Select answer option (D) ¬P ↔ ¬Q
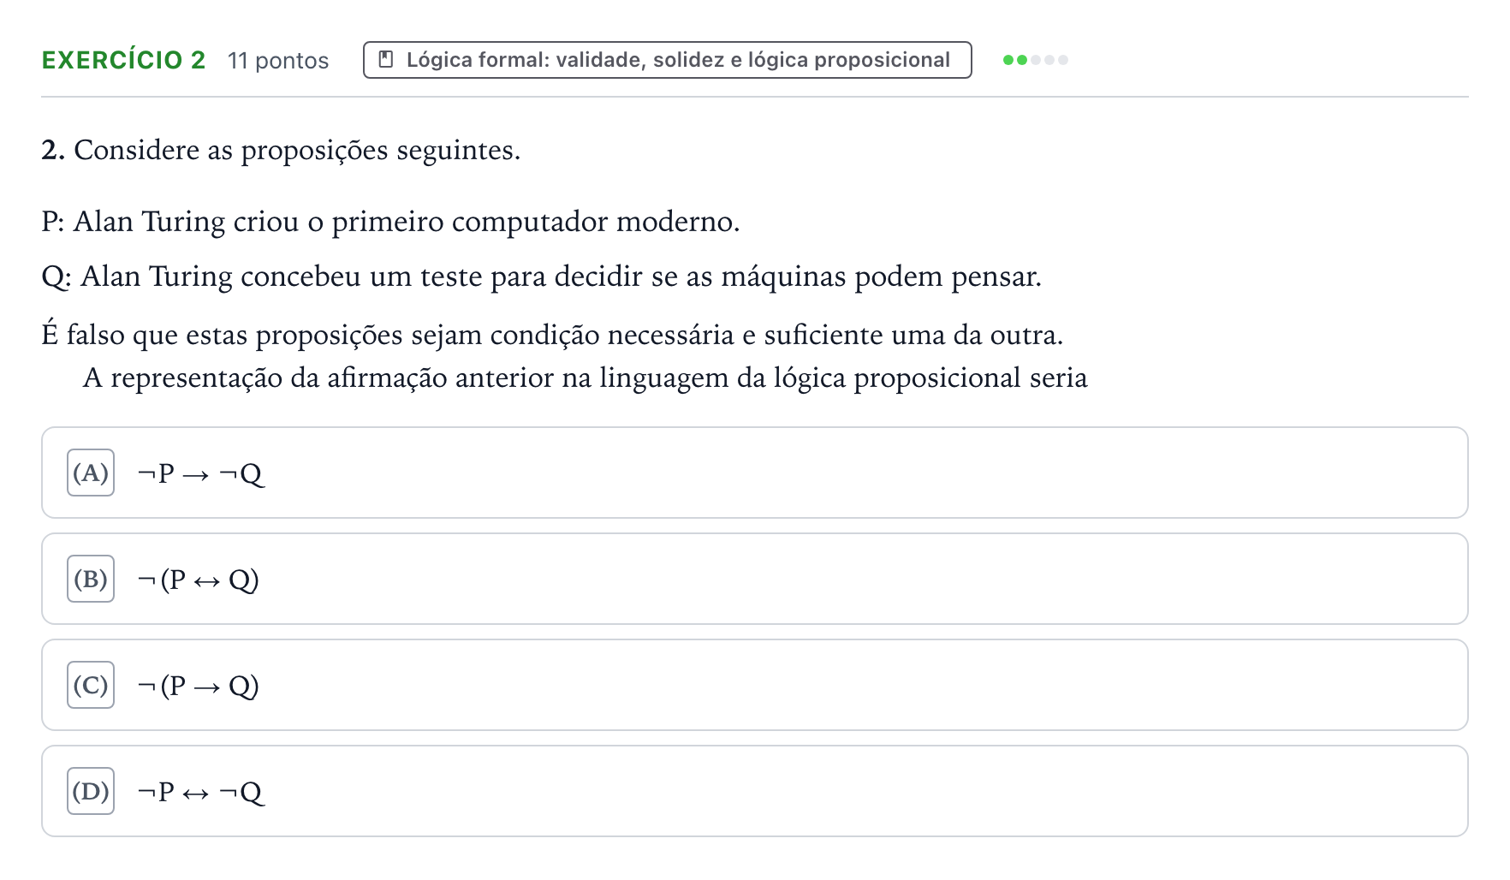This screenshot has height=880, width=1510. 754,791
